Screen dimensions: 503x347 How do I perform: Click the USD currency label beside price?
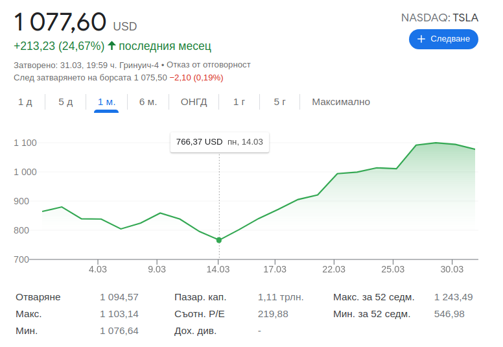[125, 27]
